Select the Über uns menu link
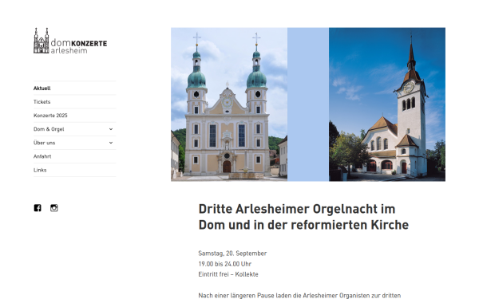 click(44, 143)
